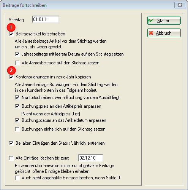Image resolution: width=188 pixels, height=190 pixels.
Task: Enable Buchungen einheitlich auf den Stichtag setzen
Action: [17, 129]
